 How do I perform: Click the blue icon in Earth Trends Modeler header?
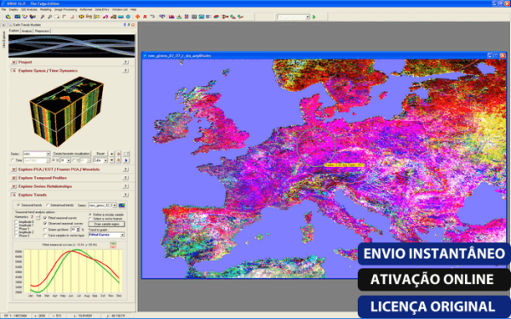tap(125, 25)
